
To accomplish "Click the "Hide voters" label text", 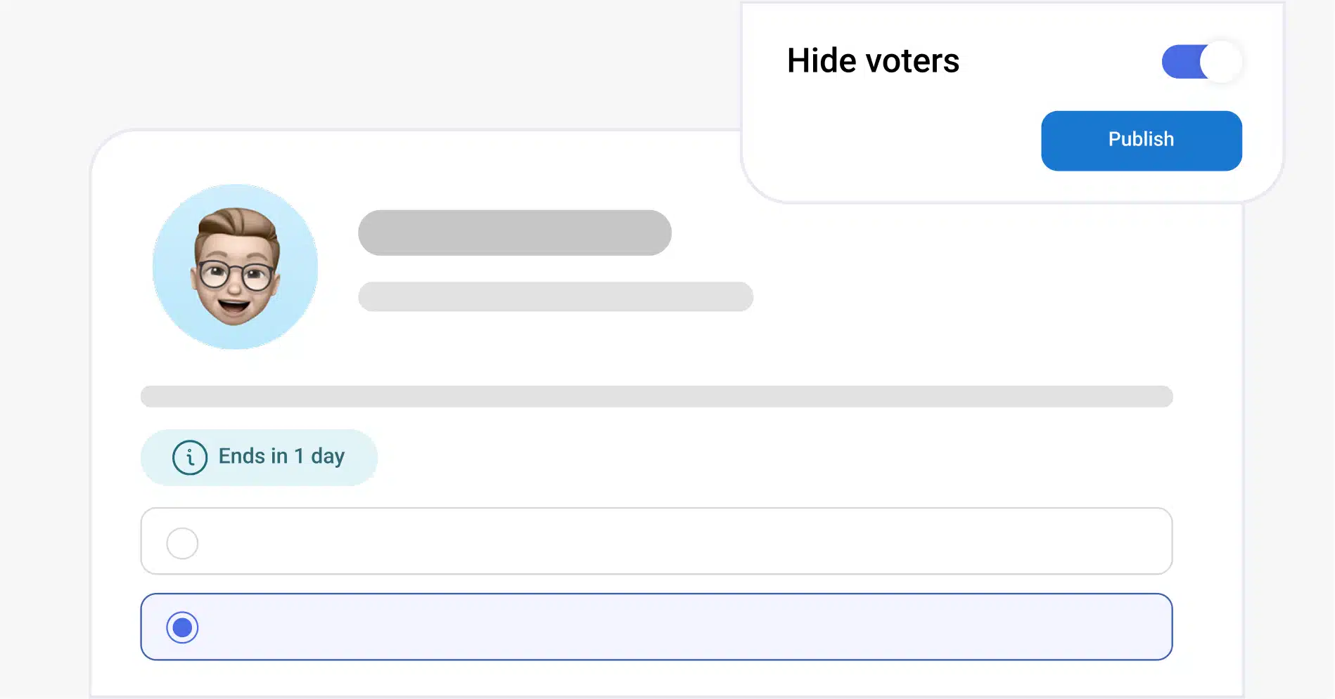I will [872, 61].
